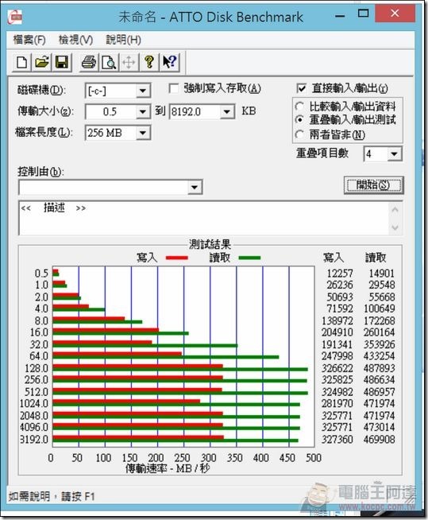This screenshot has width=428, height=520.
Task: Maximize the ATTO Disk Benchmark window
Action: tap(364, 14)
